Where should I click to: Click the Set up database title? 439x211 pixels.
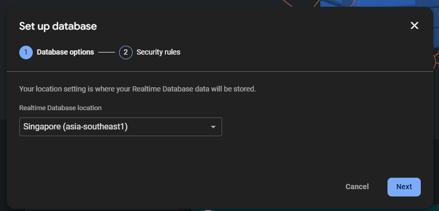click(x=58, y=26)
